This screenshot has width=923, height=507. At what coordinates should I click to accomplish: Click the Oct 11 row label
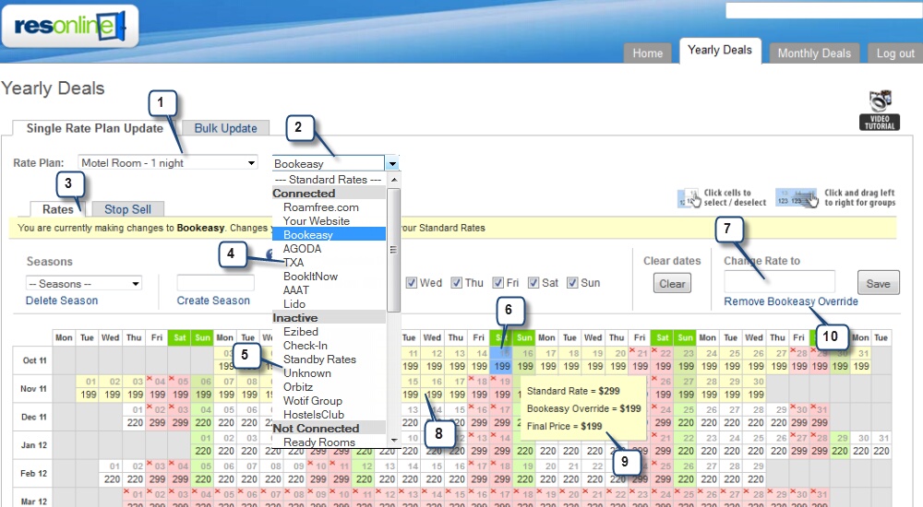35,360
